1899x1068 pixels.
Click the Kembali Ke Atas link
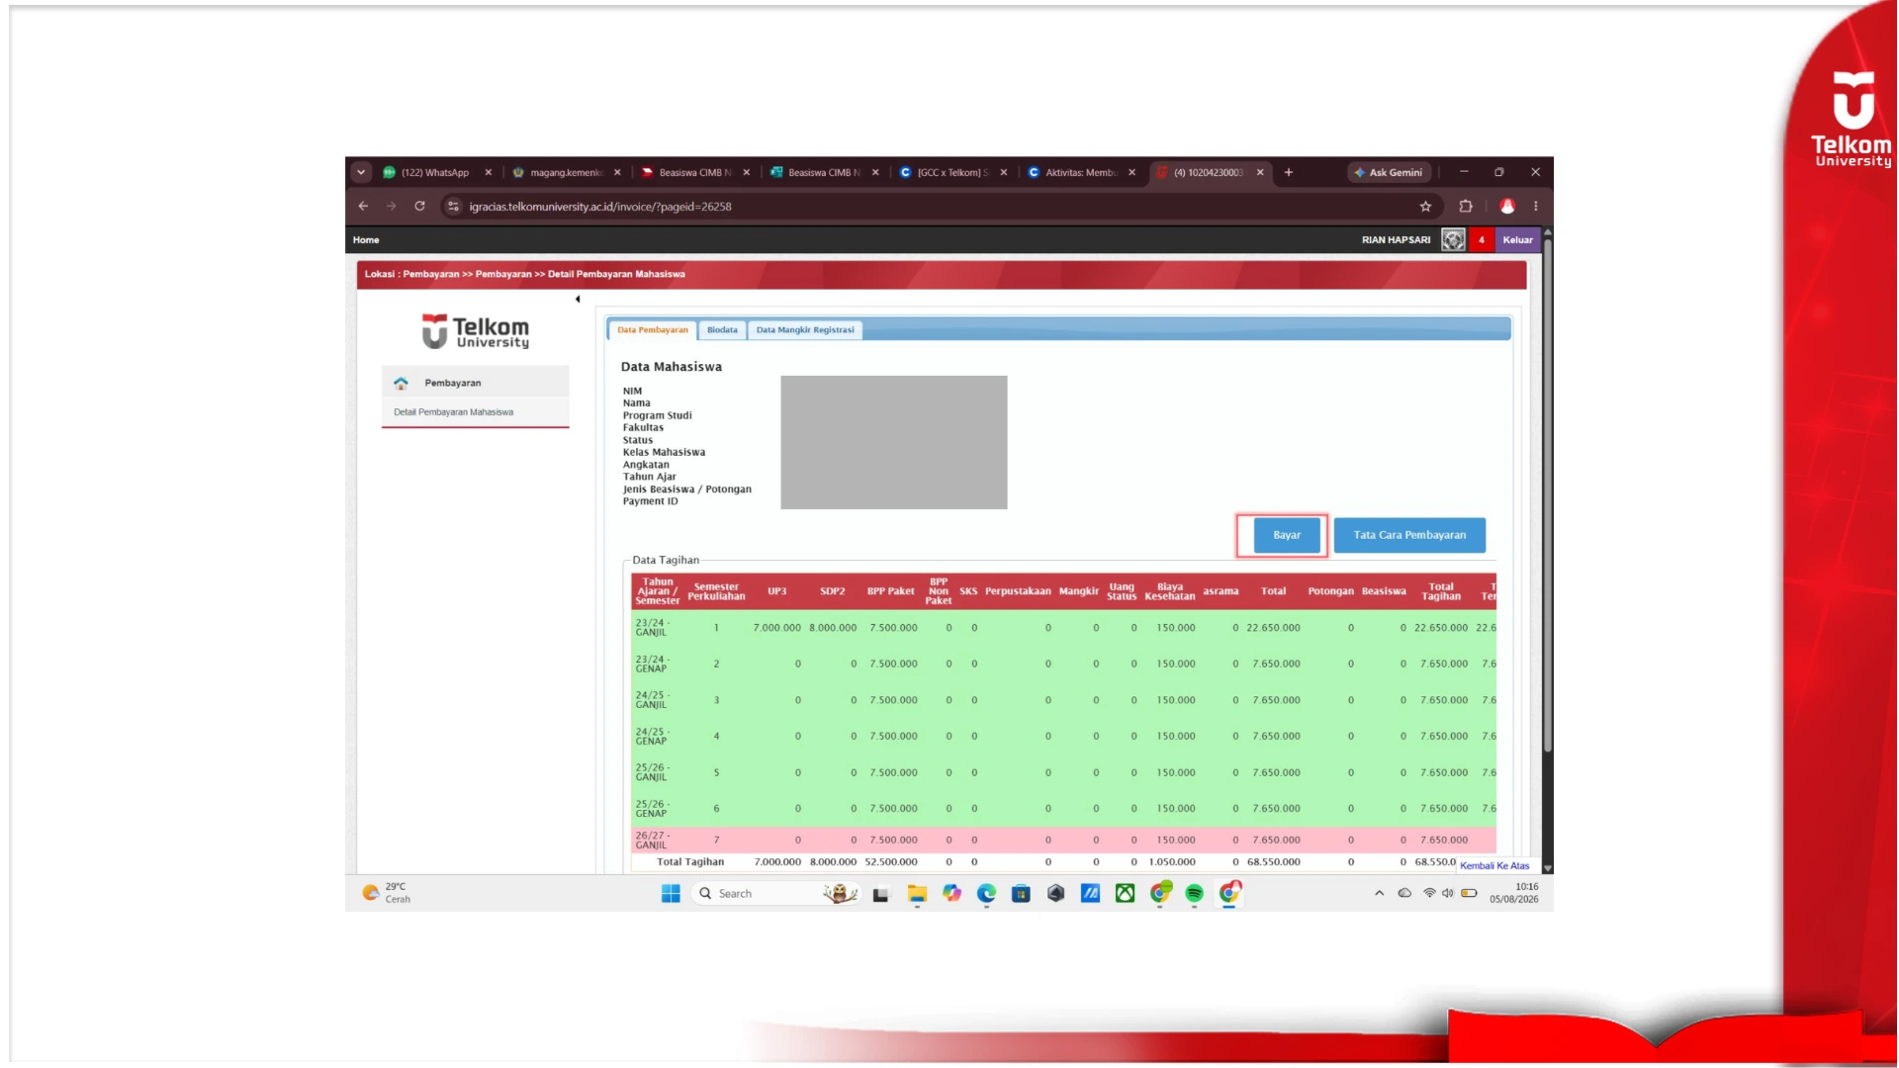(1494, 865)
